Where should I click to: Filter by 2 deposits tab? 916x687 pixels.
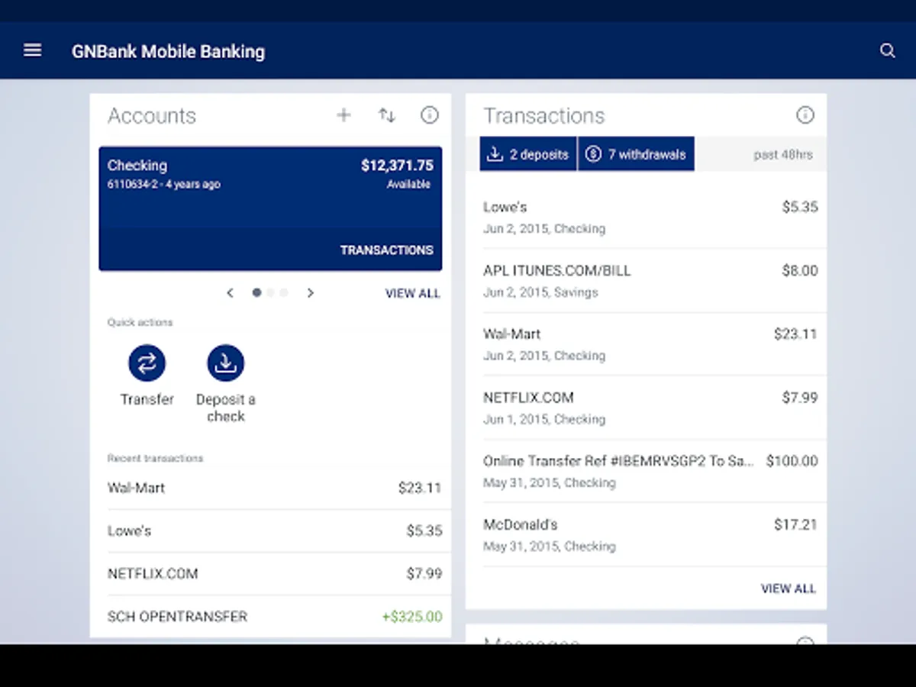click(528, 154)
